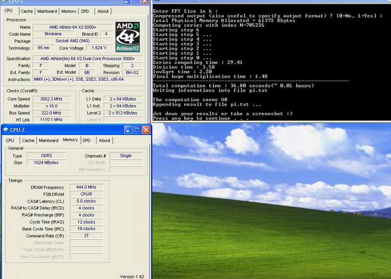This screenshot has width=391, height=279.
Task: Open SPD tab in top CPU-Z window
Action: pyautogui.click(x=85, y=11)
